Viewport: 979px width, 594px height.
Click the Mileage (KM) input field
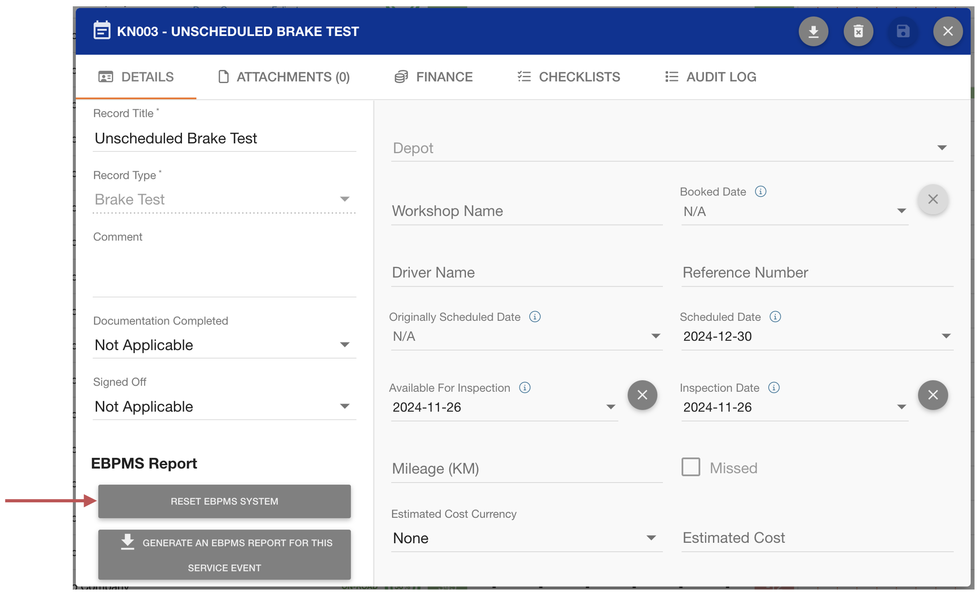point(525,469)
